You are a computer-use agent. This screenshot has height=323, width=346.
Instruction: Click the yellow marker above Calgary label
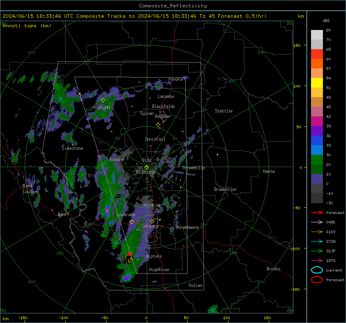coord(152,221)
